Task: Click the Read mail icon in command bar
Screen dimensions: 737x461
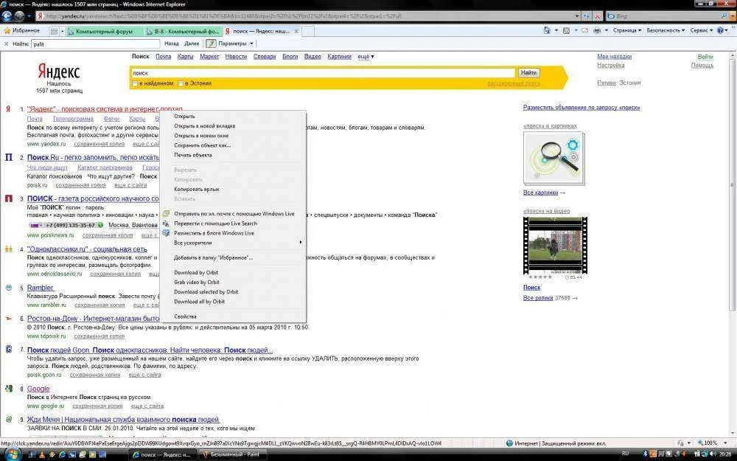Action: pos(584,30)
